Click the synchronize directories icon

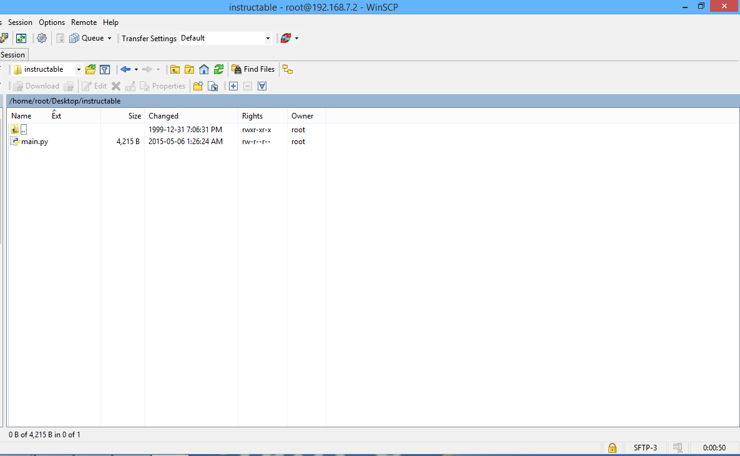[21, 38]
